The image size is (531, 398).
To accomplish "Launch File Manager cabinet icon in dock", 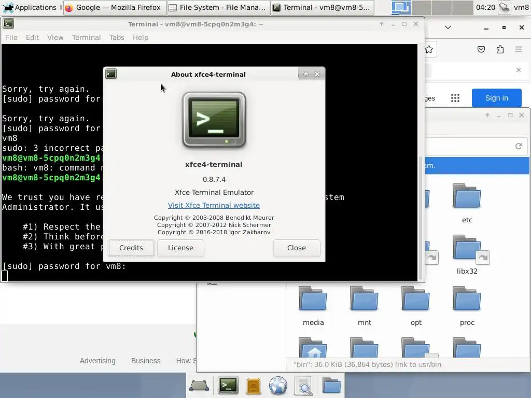I will 253,386.
